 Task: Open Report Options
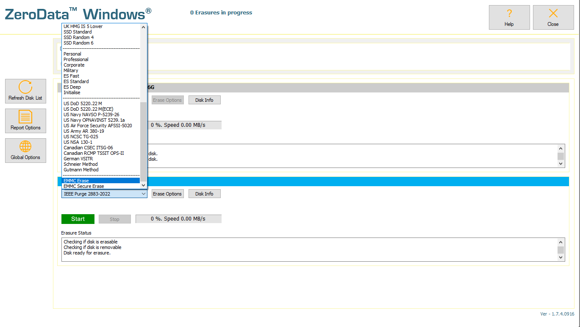[x=25, y=121]
